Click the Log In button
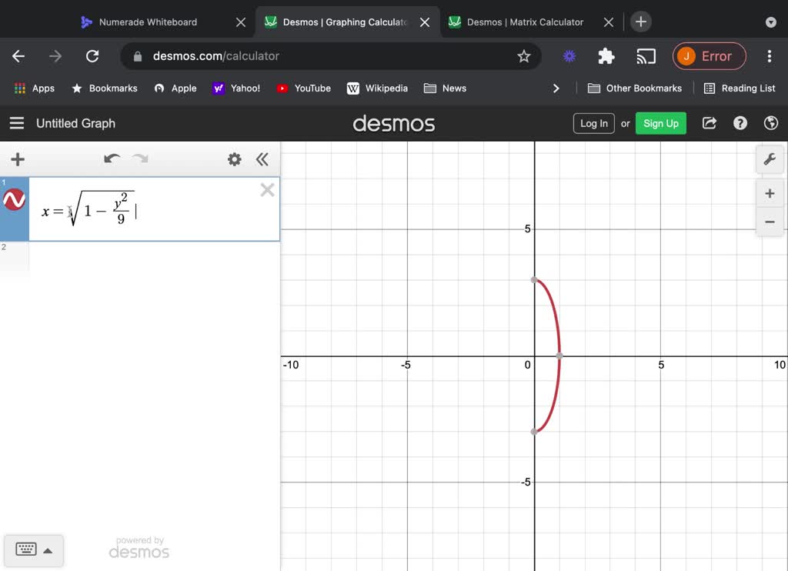 pyautogui.click(x=593, y=123)
